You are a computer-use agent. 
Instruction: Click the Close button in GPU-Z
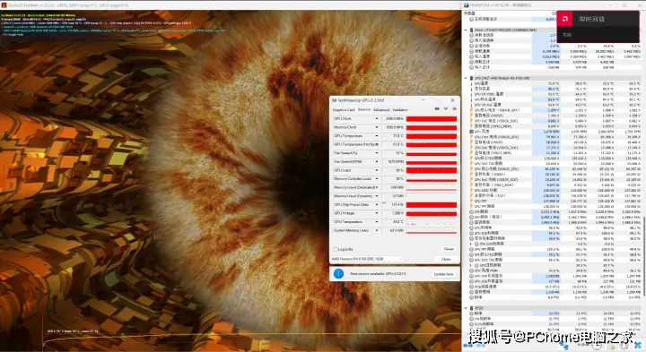(x=446, y=259)
